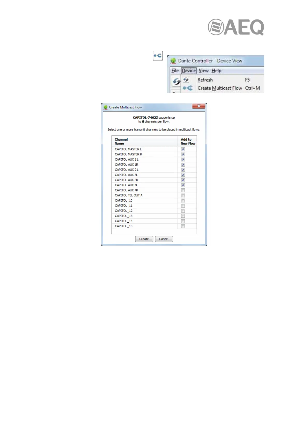Screen dimensions: 308x437
Task: Close the Create Multicast Flow dialog
Action: pos(199,106)
